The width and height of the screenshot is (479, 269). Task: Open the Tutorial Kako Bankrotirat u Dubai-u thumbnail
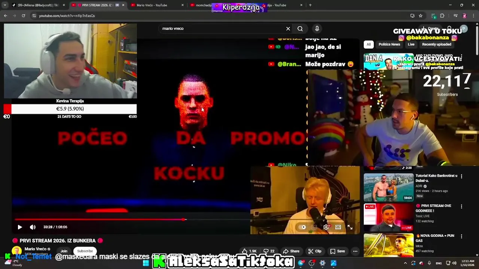[x=388, y=187]
